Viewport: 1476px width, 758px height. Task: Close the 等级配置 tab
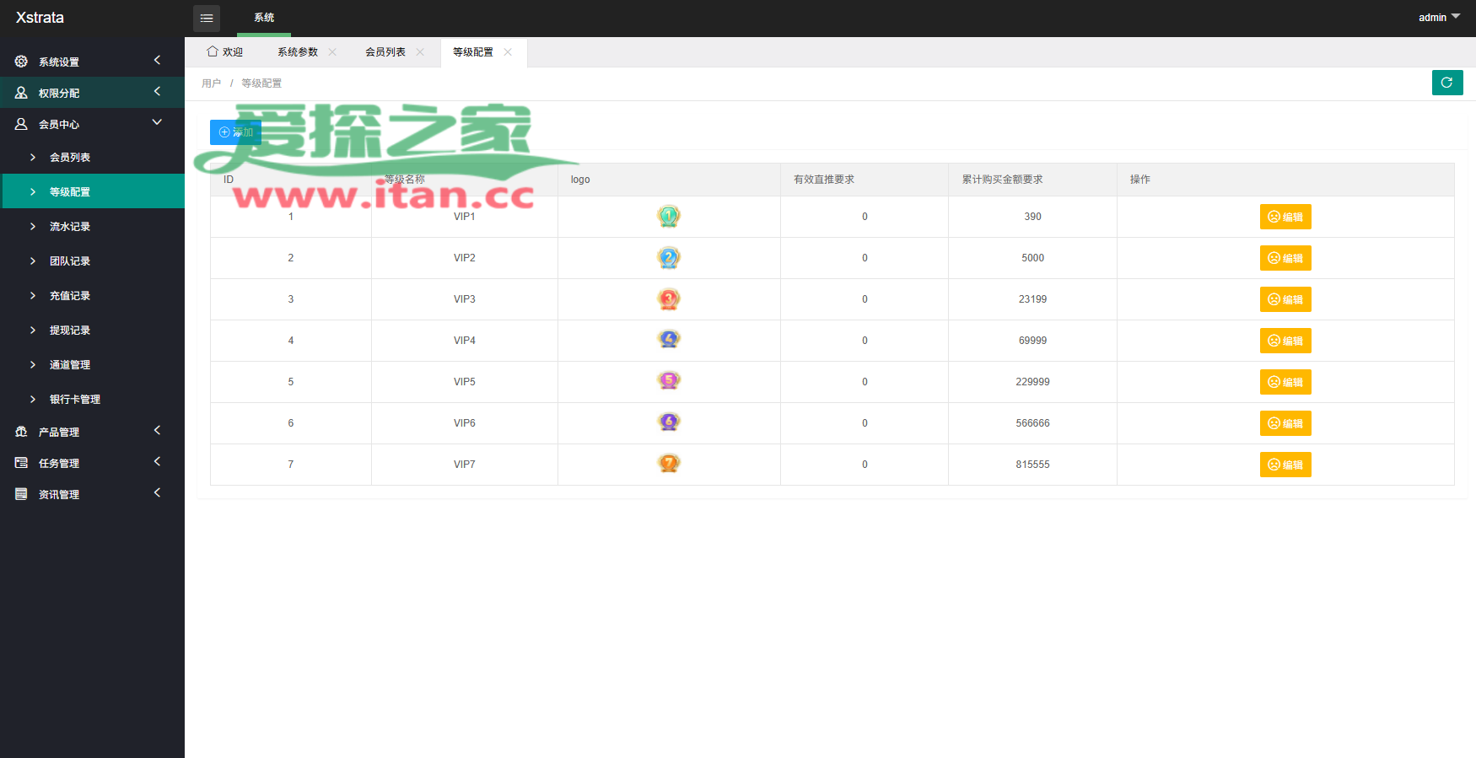pos(508,52)
